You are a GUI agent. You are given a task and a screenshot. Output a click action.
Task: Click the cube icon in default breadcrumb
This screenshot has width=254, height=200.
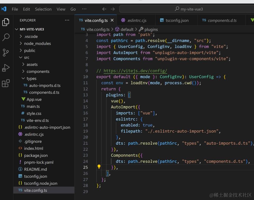[x=117, y=29]
